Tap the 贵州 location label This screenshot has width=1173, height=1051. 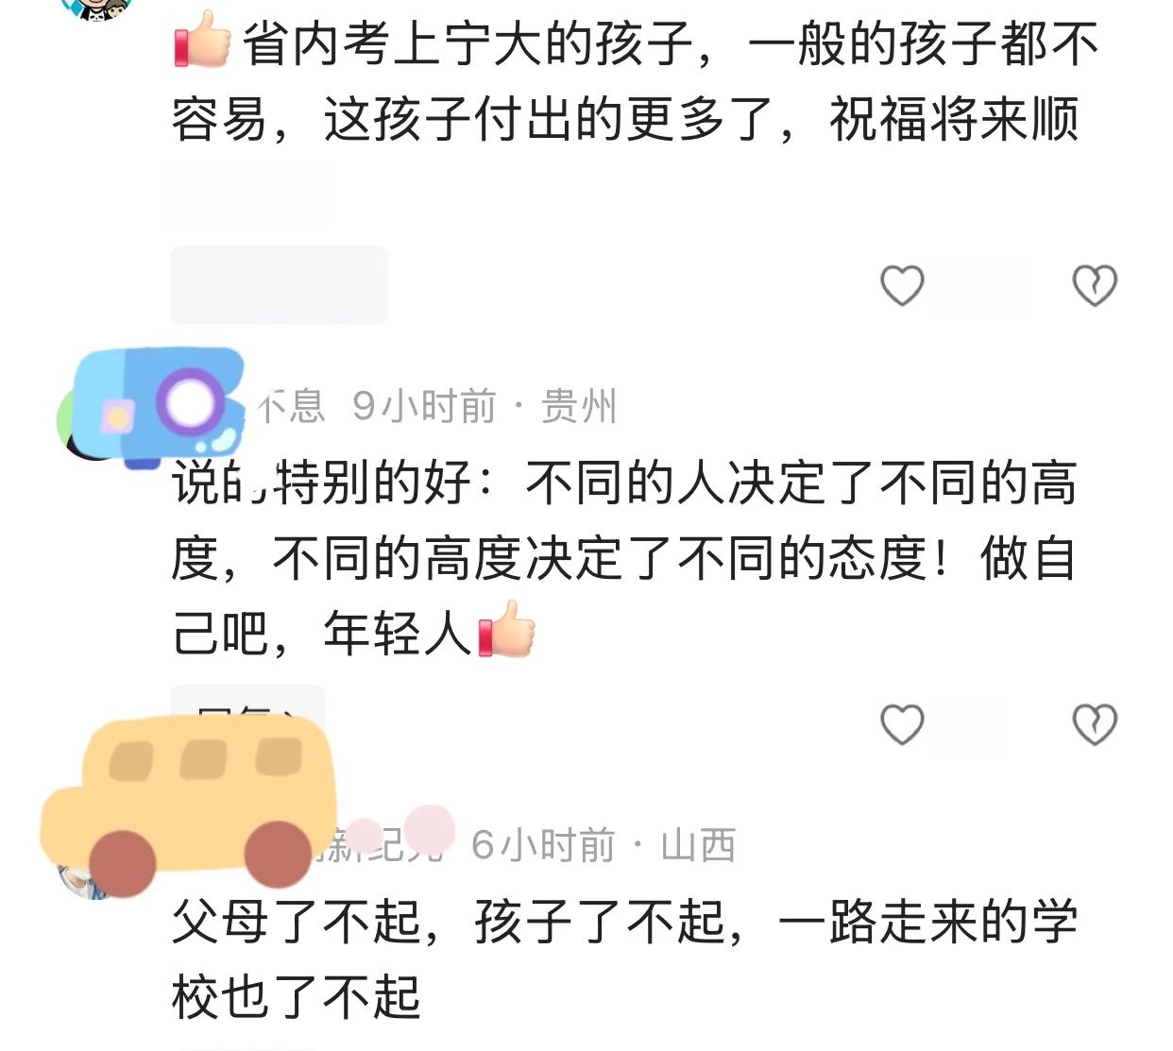tap(578, 407)
